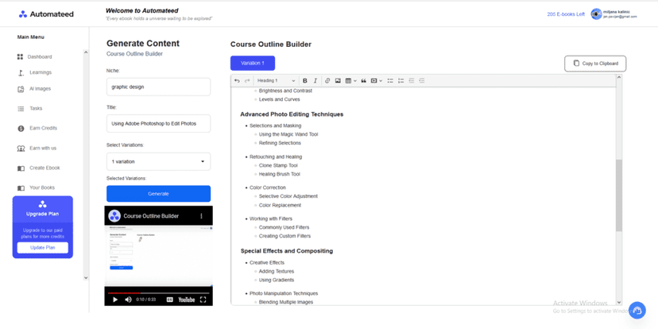
Task: Click the Using Gradients item
Action: (277, 280)
